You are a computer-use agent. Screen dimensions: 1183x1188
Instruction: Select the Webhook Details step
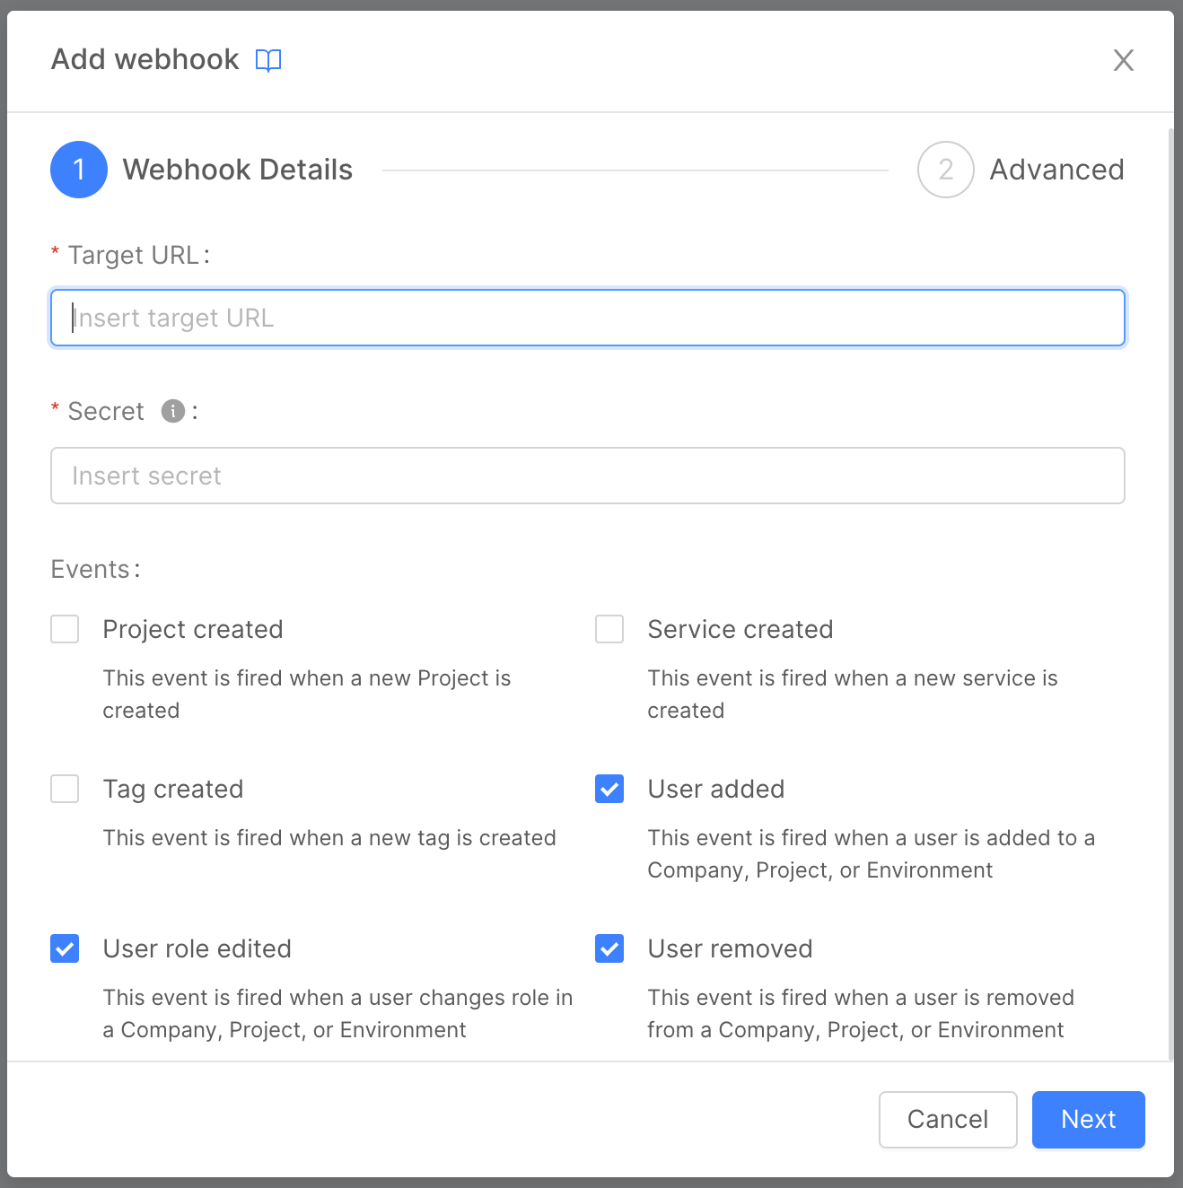click(x=238, y=170)
